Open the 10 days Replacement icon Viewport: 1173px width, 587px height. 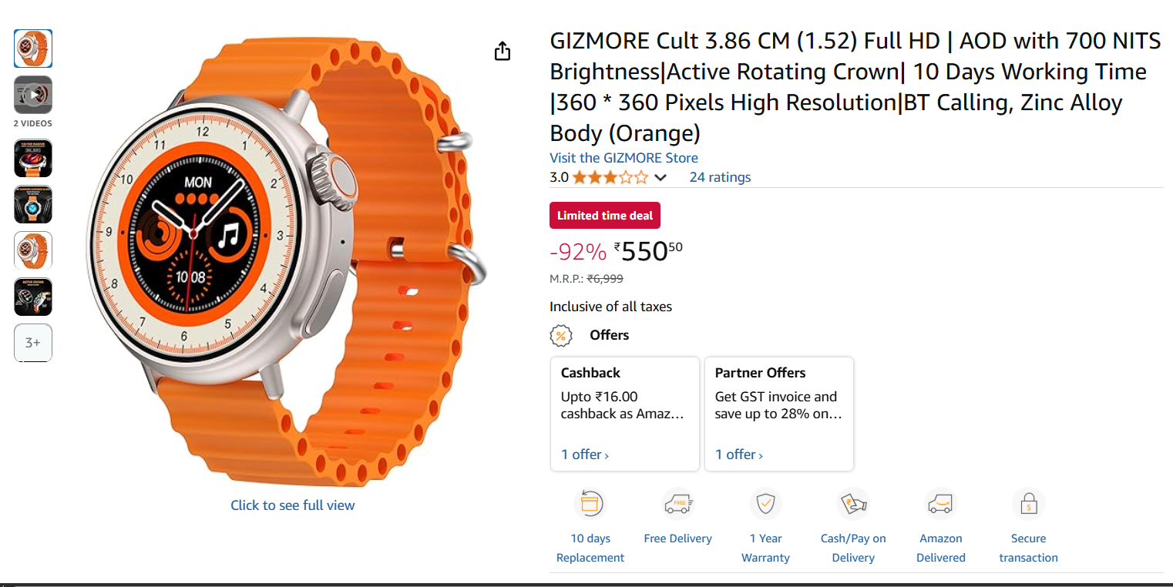pyautogui.click(x=590, y=505)
